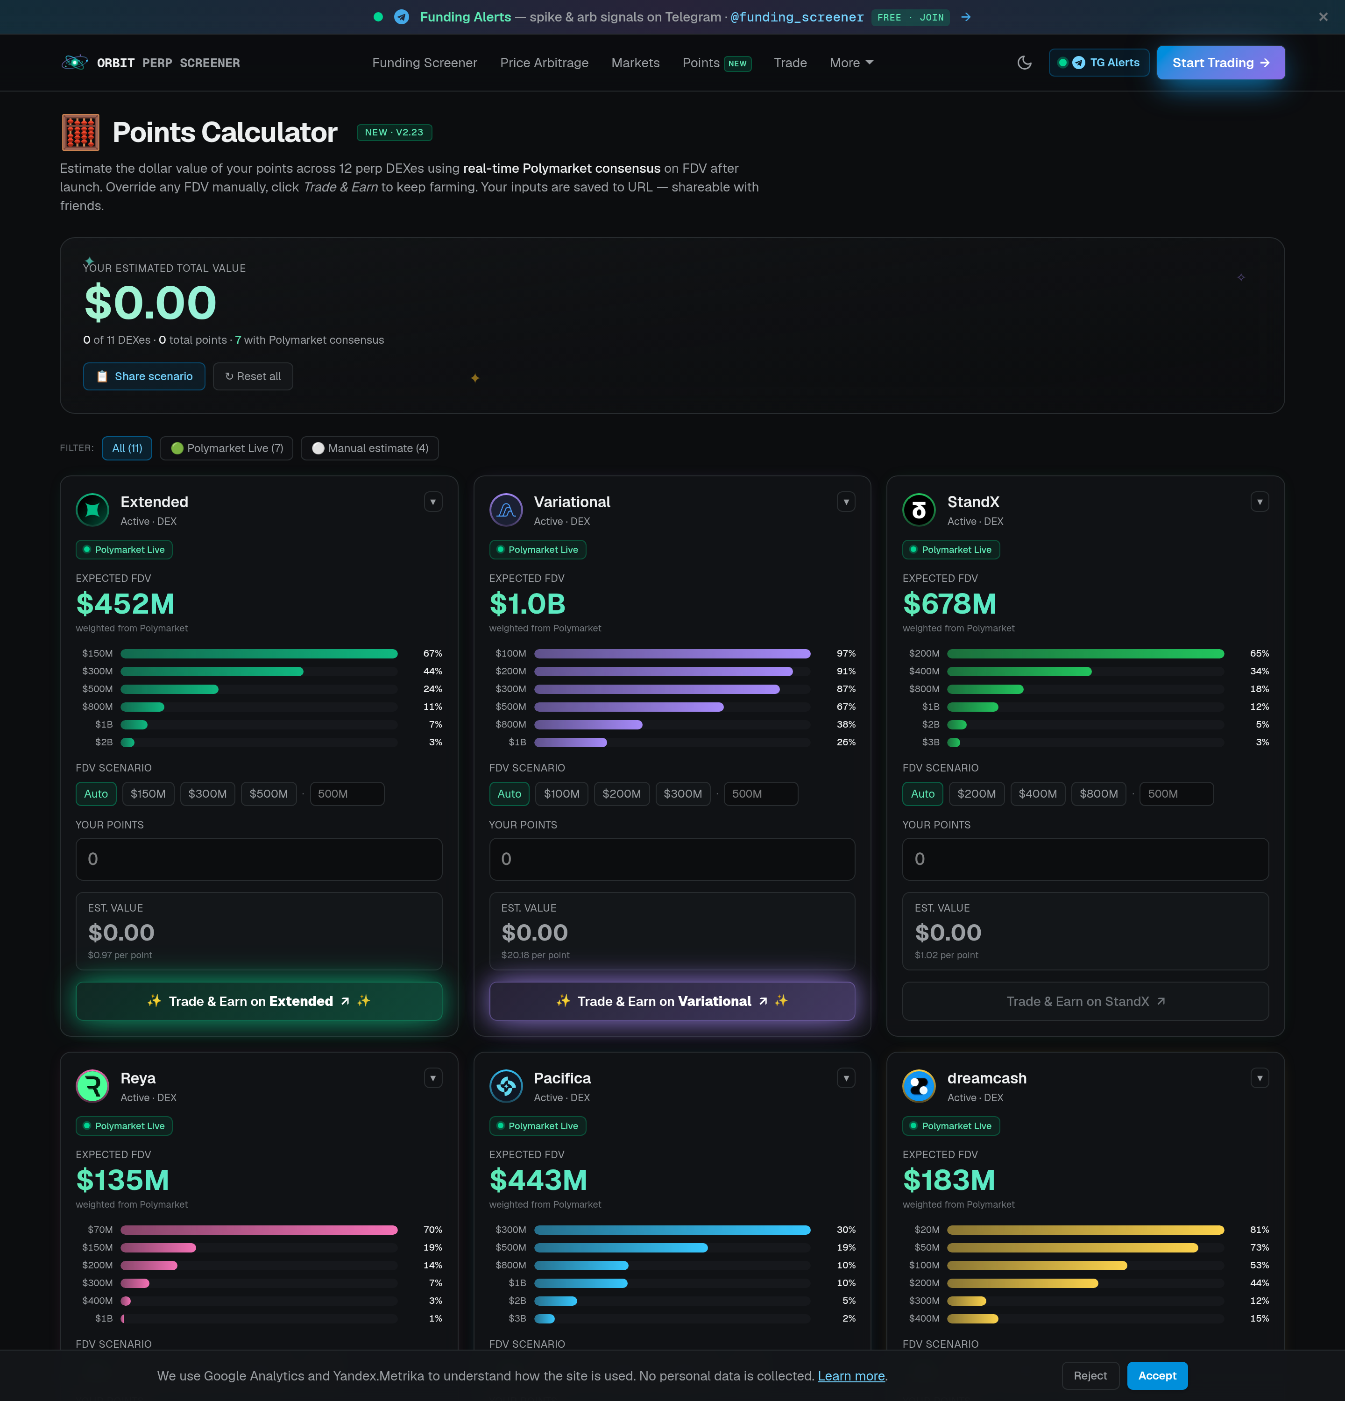
Task: Click TG Alerts button
Action: click(x=1099, y=63)
